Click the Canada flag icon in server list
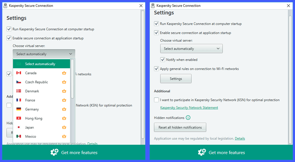295x162 pixels. pyautogui.click(x=19, y=73)
